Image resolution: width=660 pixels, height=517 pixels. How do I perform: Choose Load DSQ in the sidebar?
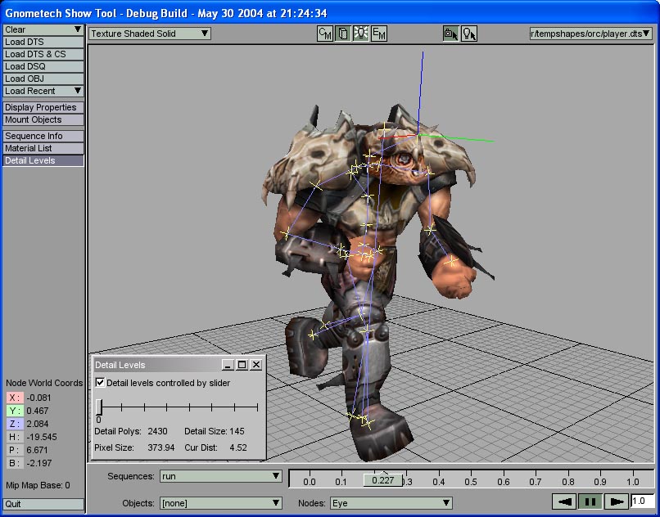43,66
